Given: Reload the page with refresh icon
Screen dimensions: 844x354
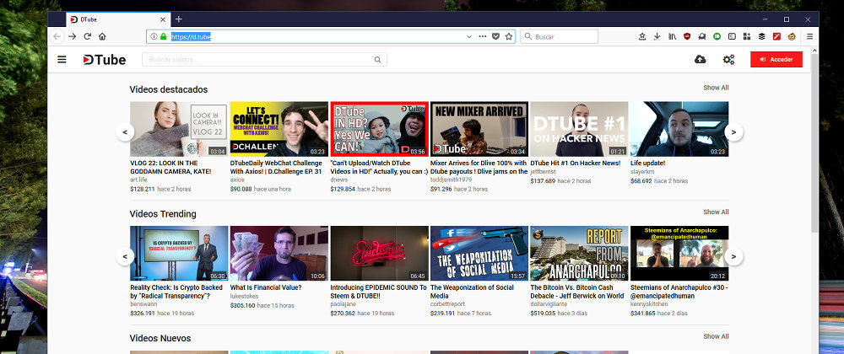Looking at the screenshot, I should [x=87, y=36].
